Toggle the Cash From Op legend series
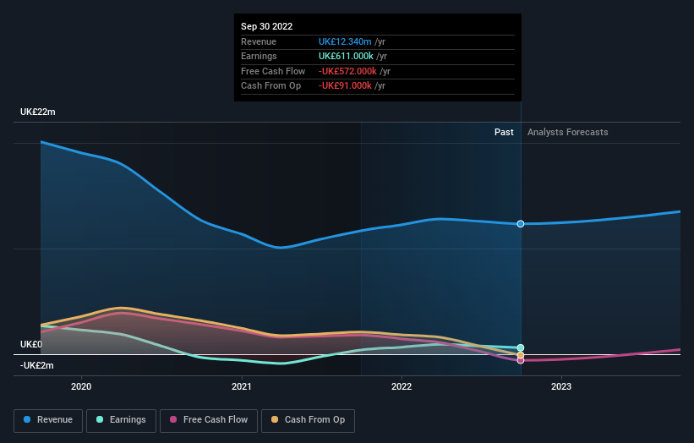This screenshot has height=443, width=694. [x=308, y=420]
